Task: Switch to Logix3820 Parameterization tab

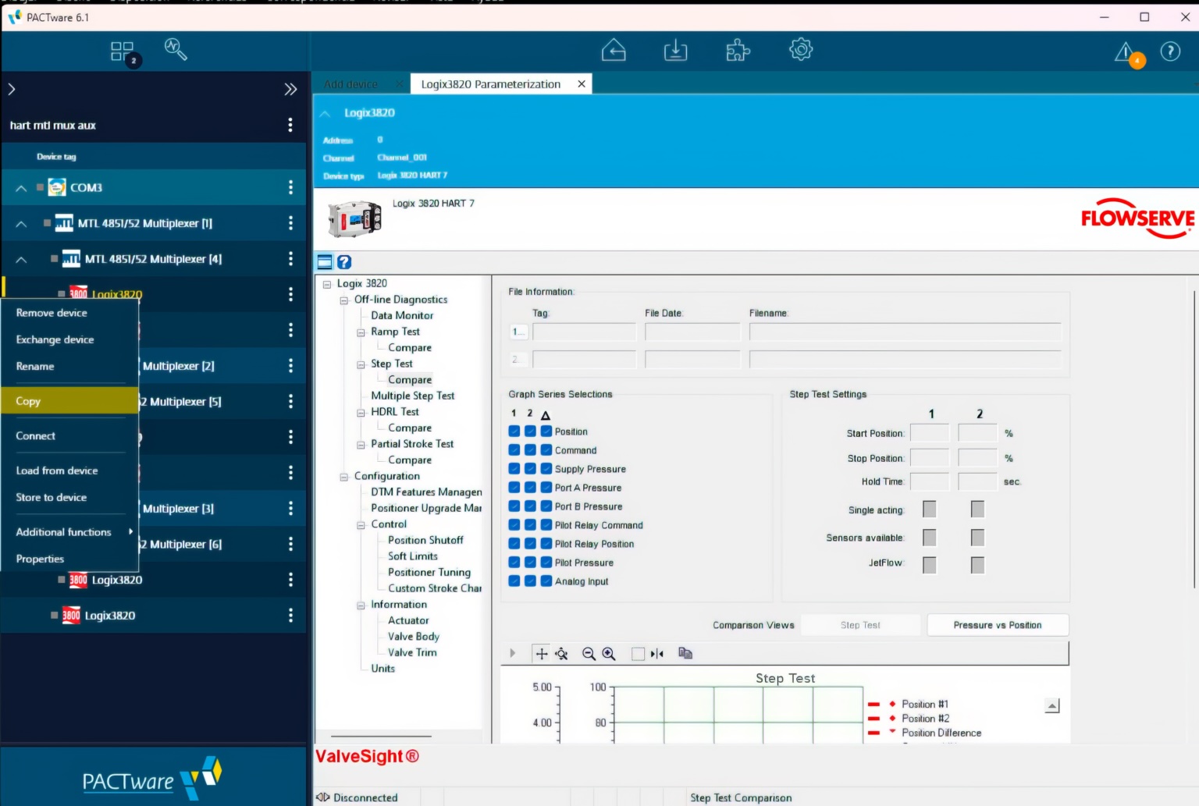Action: coord(490,84)
